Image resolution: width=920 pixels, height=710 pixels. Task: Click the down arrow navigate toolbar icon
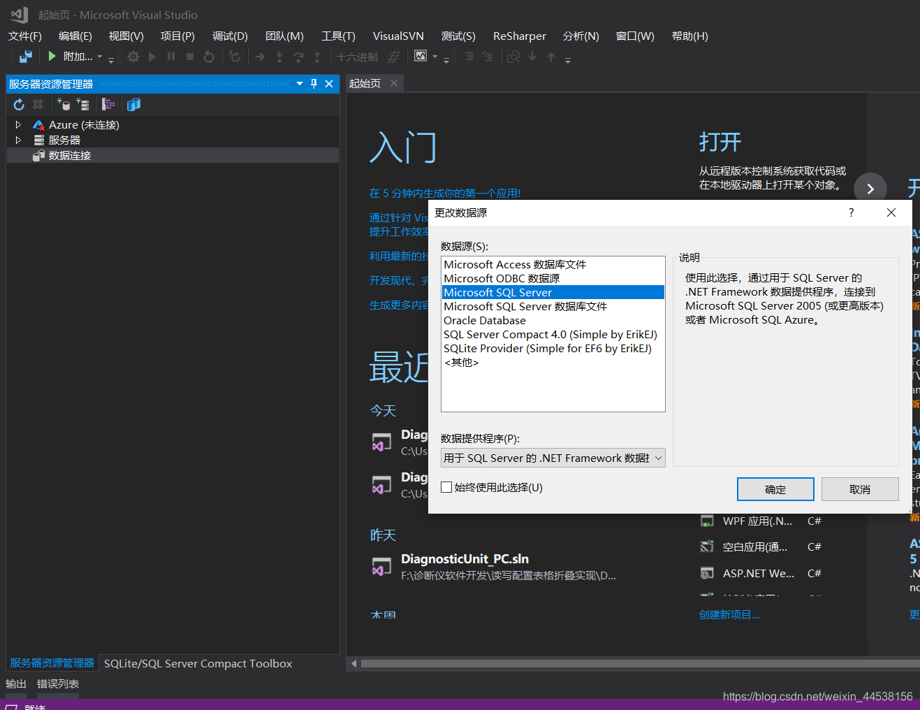tap(532, 57)
